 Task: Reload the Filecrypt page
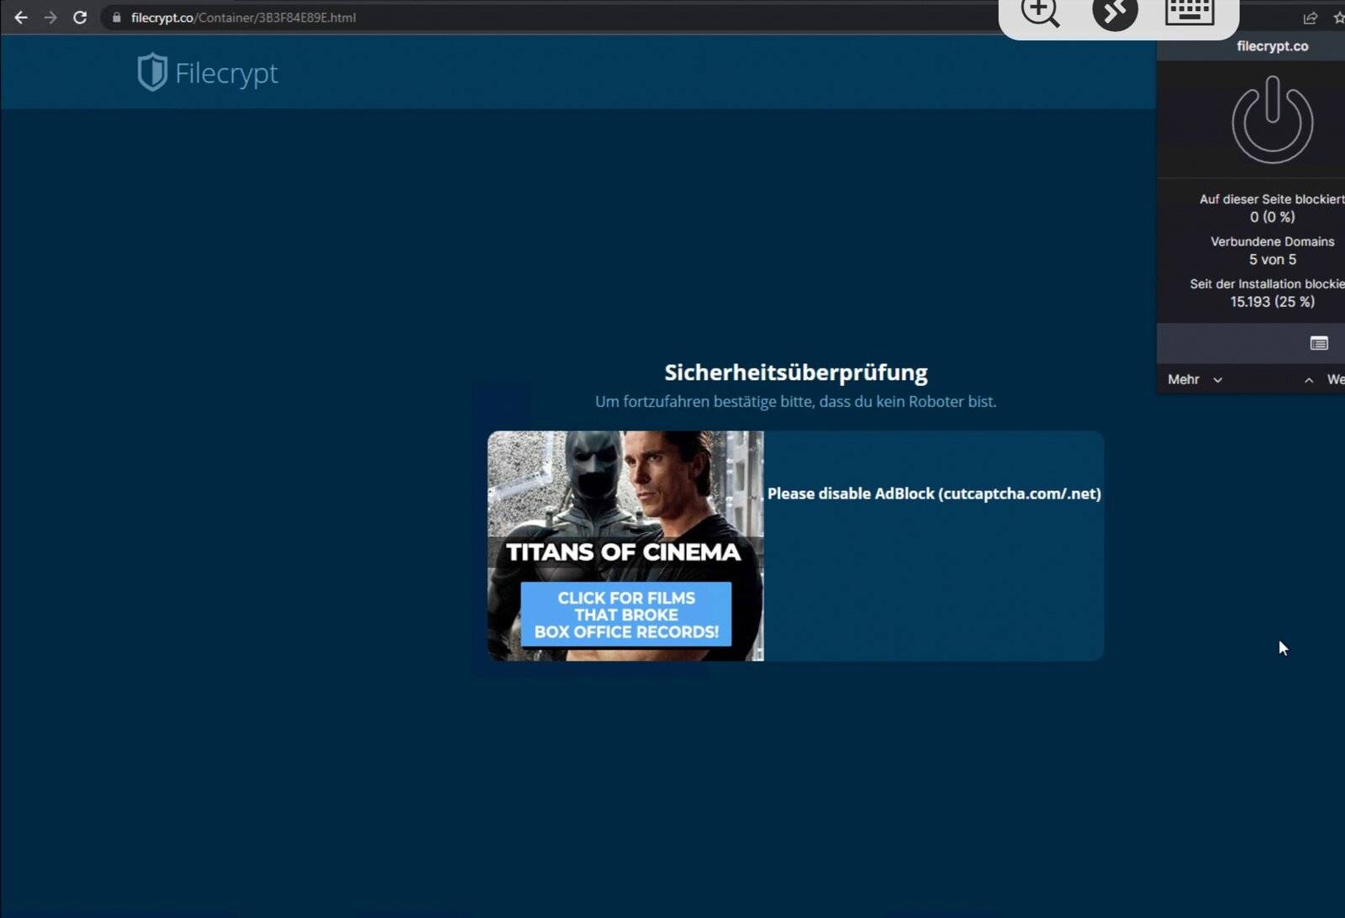coord(80,18)
